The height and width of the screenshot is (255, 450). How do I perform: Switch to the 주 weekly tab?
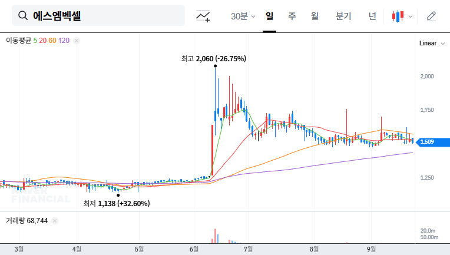point(292,16)
